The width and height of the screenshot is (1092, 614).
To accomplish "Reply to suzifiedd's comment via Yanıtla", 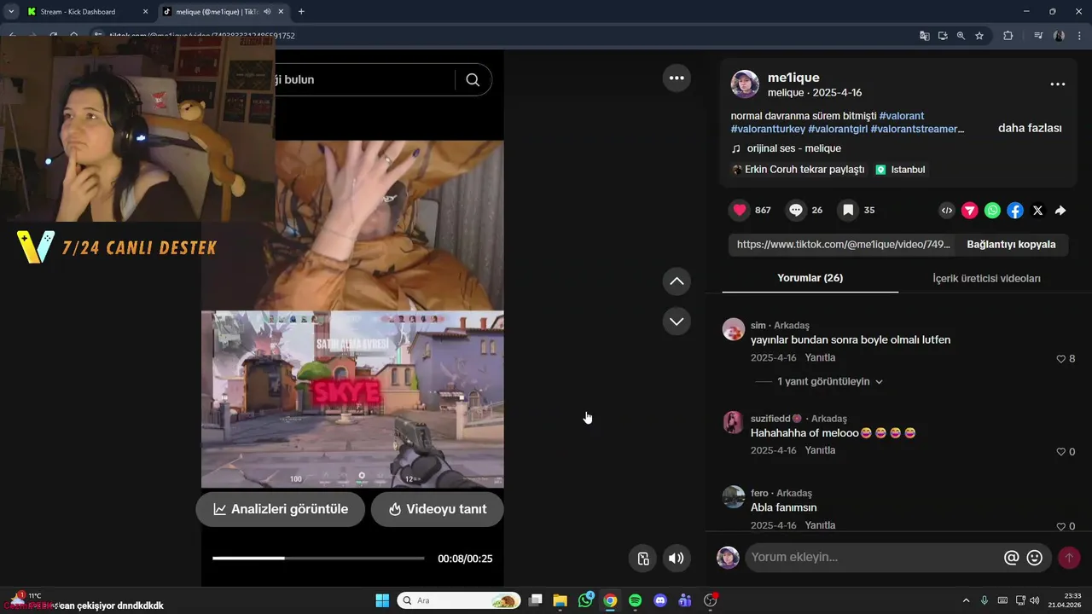I will point(820,450).
